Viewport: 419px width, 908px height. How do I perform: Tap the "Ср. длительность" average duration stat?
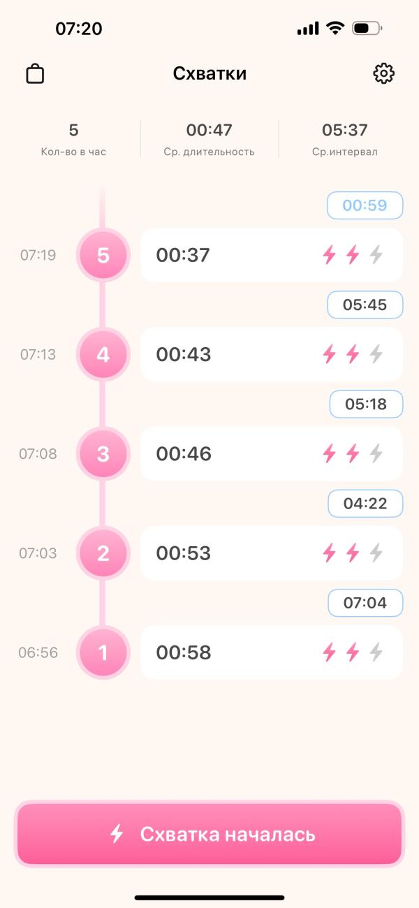209,139
